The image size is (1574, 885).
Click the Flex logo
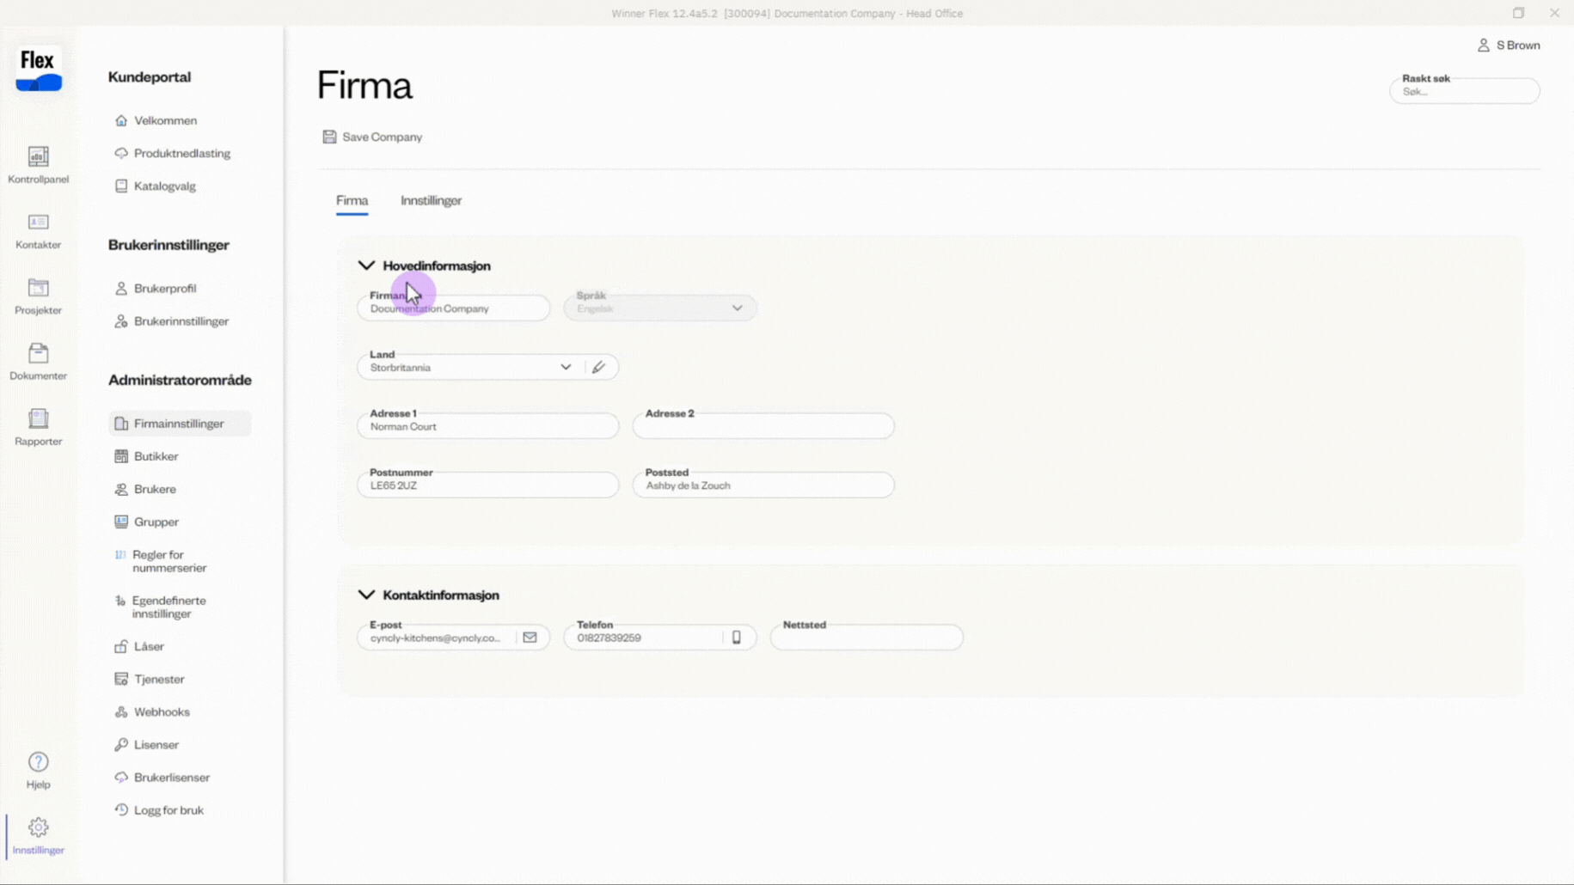[x=39, y=69]
